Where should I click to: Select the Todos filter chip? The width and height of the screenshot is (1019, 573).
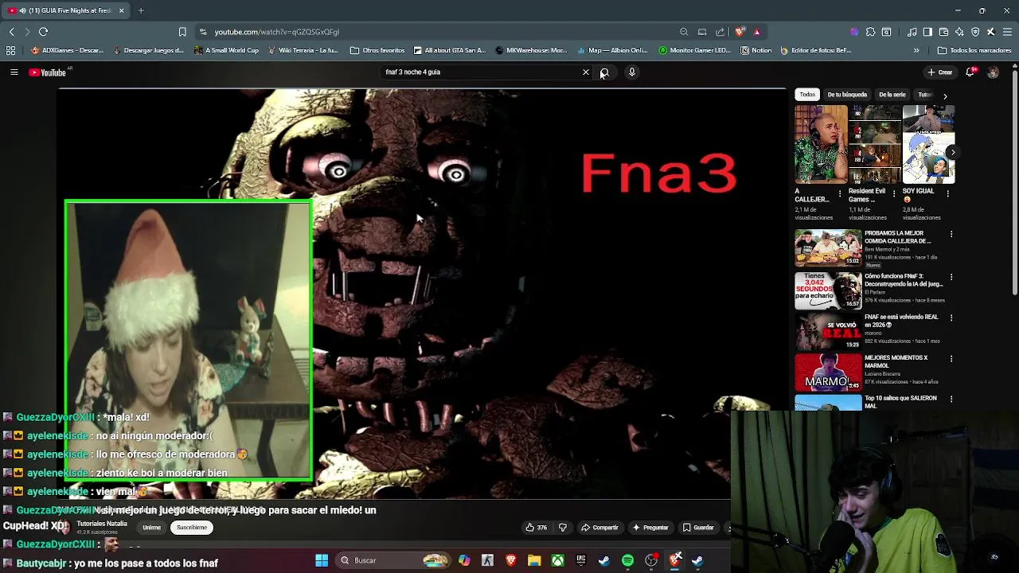(x=807, y=95)
